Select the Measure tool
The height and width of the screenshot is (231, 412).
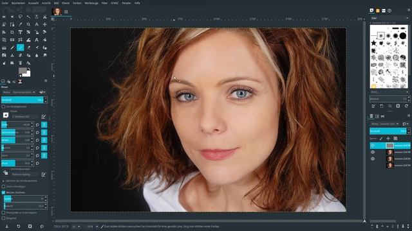tap(37, 24)
